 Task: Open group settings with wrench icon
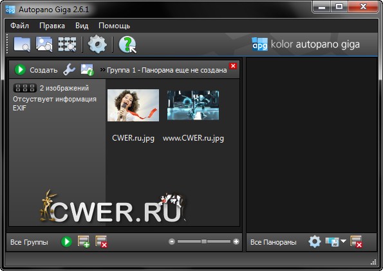pos(69,70)
